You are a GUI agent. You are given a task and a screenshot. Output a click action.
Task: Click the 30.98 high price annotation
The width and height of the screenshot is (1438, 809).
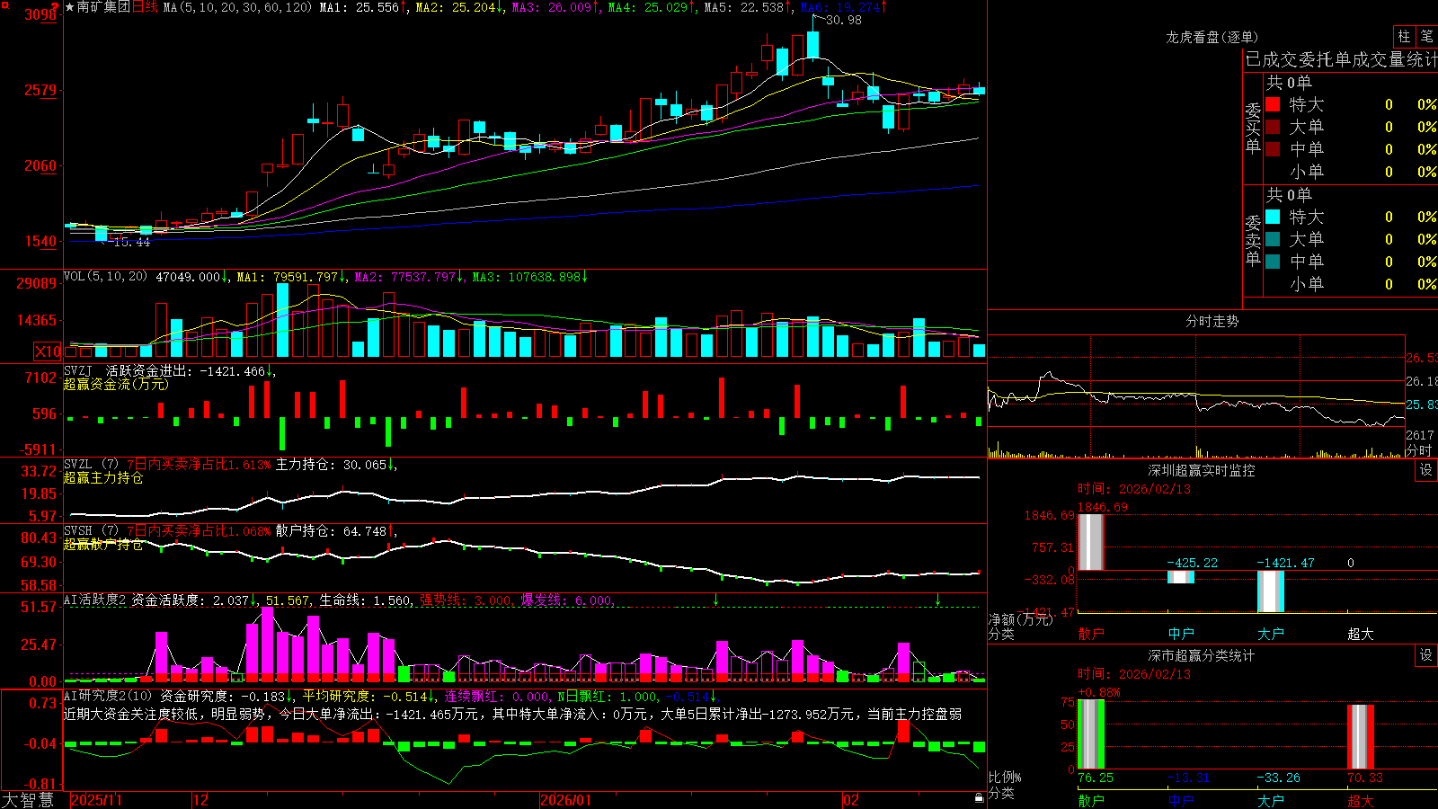[843, 20]
